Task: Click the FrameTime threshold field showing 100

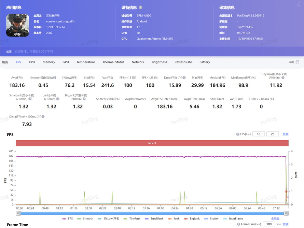Action: click(x=269, y=224)
